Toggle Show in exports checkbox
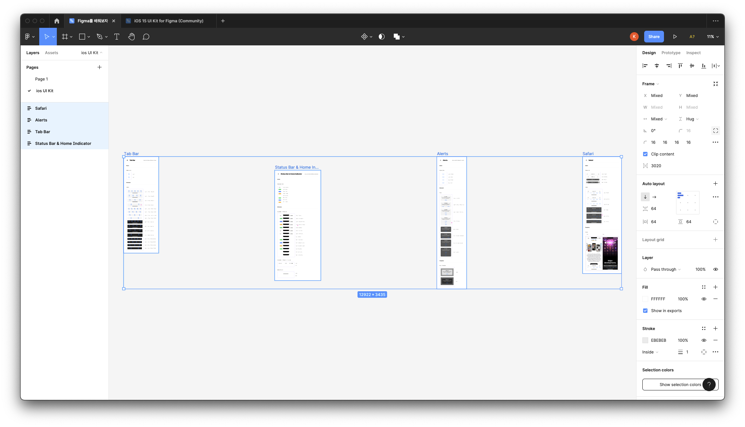Screen dimensions: 745x427 coord(645,311)
